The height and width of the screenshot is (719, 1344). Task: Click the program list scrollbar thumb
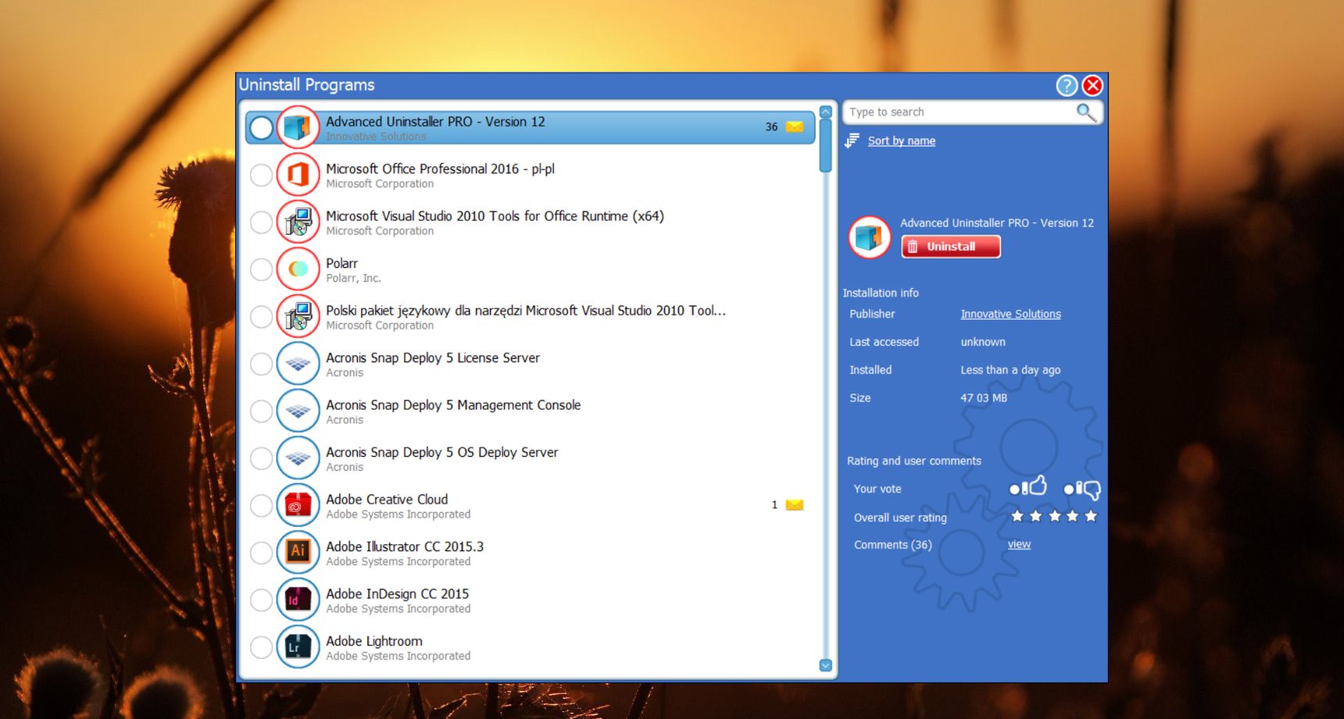coord(825,146)
